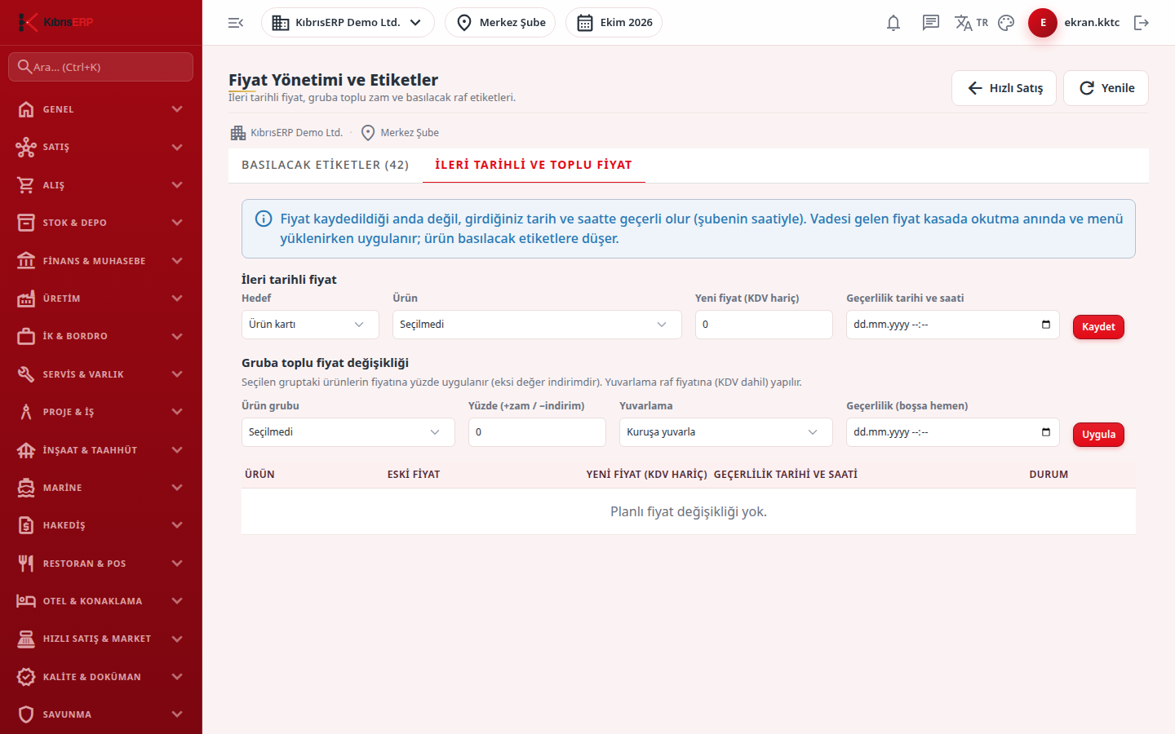Click the Kaydet button

[1098, 327]
